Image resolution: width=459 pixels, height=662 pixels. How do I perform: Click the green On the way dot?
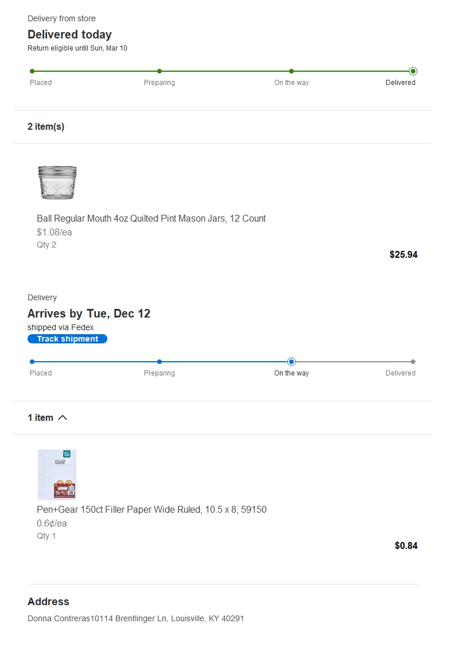click(291, 71)
